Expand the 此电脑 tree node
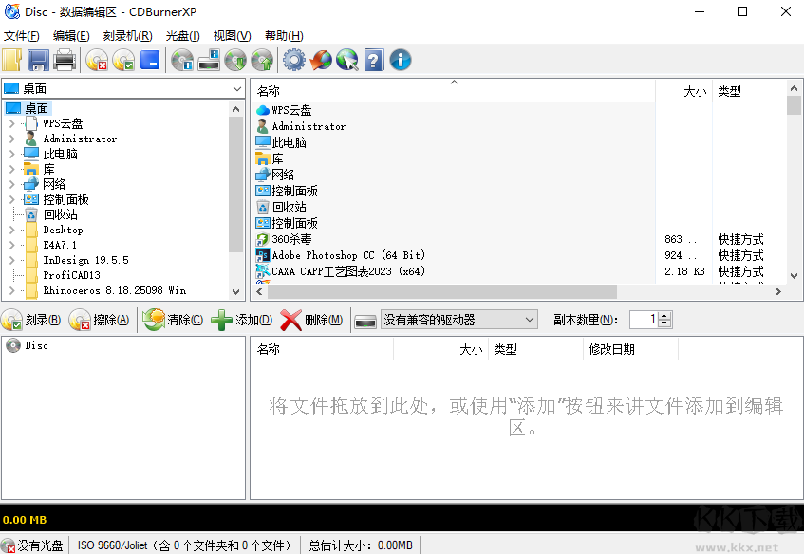The height and width of the screenshot is (554, 804). tap(11, 154)
